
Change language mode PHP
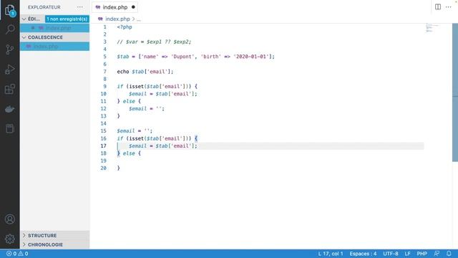[x=422, y=254]
